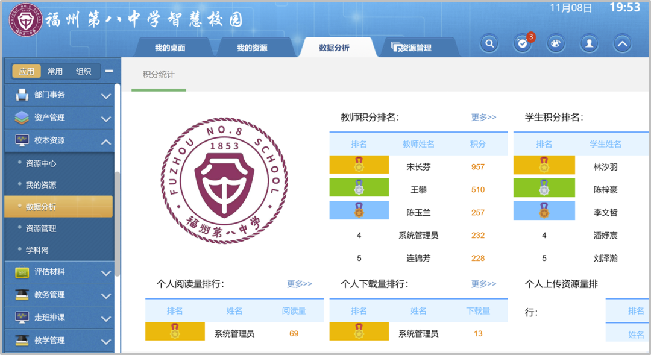Click the palette theme icon in header
Screen dimensions: 651x355
point(556,43)
